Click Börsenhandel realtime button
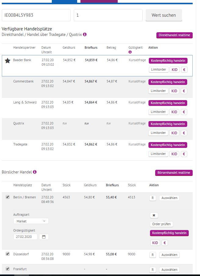Image resolution: width=200 pixels, height=276 pixels. point(174,173)
